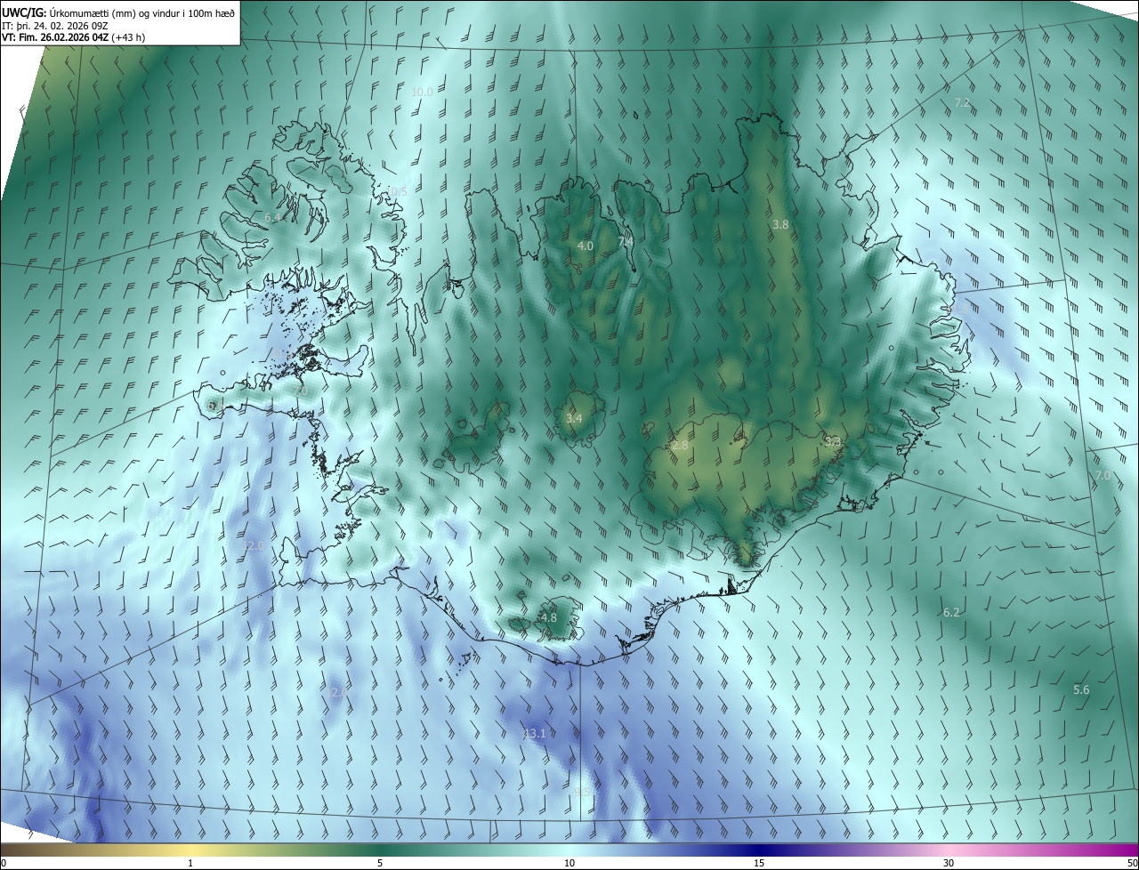
Task: Click the '3.8' value label on the map
Action: coord(780,225)
